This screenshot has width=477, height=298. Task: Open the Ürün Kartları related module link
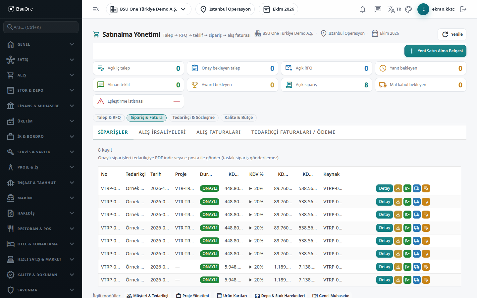tap(232, 296)
